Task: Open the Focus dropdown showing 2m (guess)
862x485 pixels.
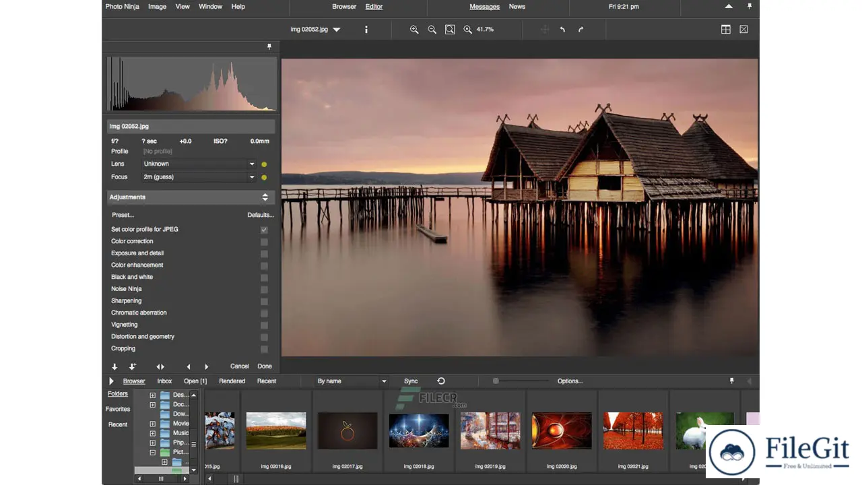Action: coord(199,177)
